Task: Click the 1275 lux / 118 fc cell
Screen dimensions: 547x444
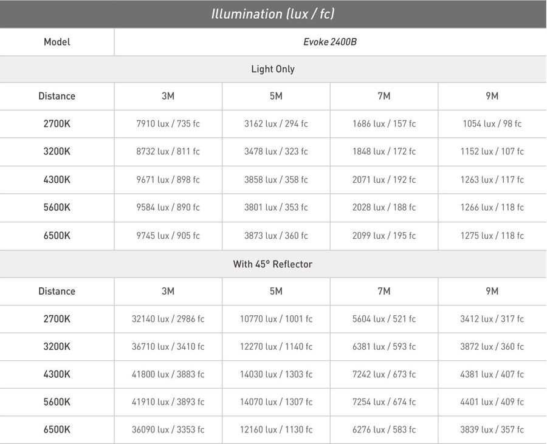Action: pos(492,236)
